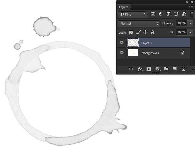Click the link layers icon
This screenshot has width=195, height=149.
pyautogui.click(x=131, y=69)
